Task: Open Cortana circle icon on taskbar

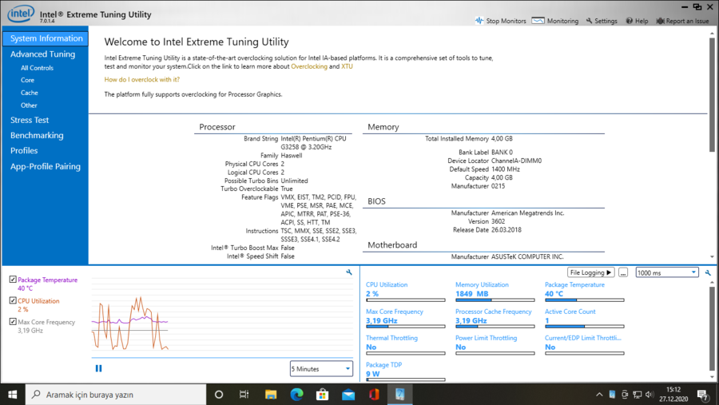Action: pos(219,395)
